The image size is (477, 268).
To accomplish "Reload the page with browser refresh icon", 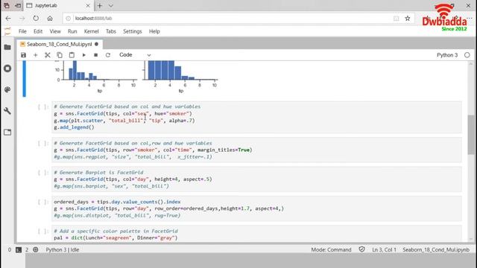I will coord(36,18).
